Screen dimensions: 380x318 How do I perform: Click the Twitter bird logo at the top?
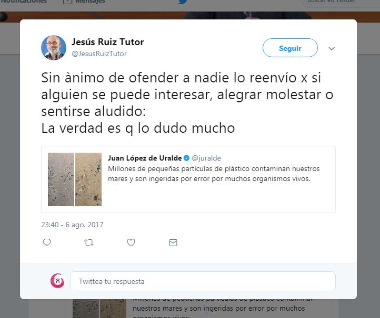point(183,2)
